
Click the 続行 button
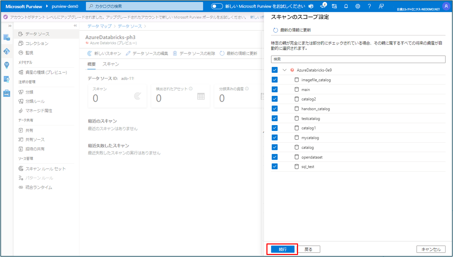click(282, 249)
